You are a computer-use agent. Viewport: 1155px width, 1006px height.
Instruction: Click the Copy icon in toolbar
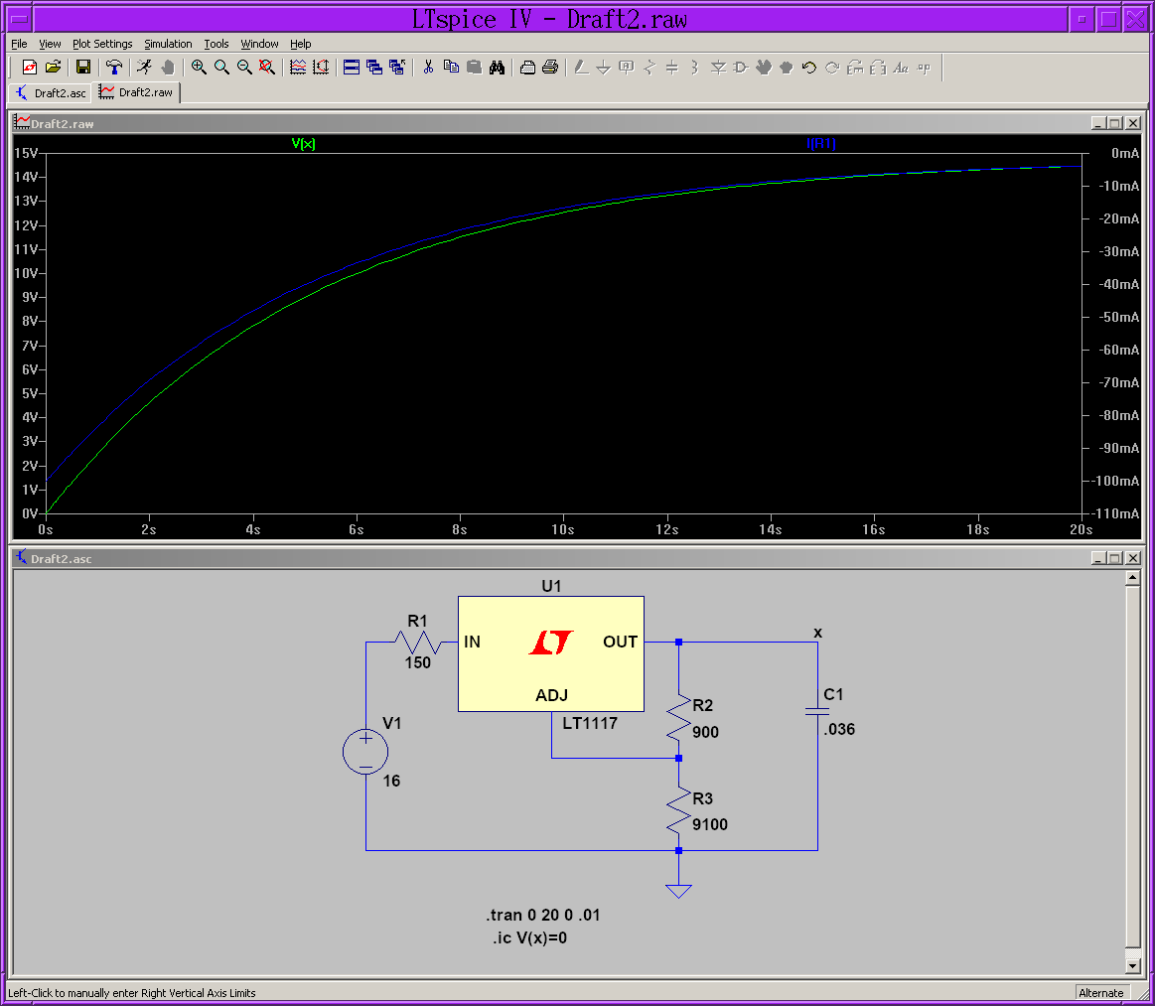tap(451, 68)
